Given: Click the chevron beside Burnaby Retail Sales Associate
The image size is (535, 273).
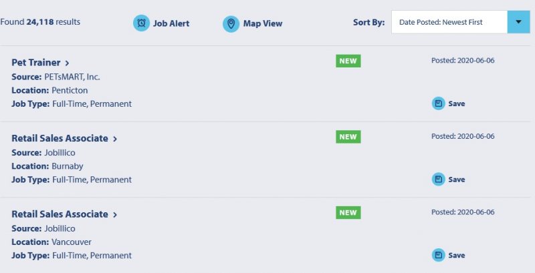Looking at the screenshot, I should point(115,139).
